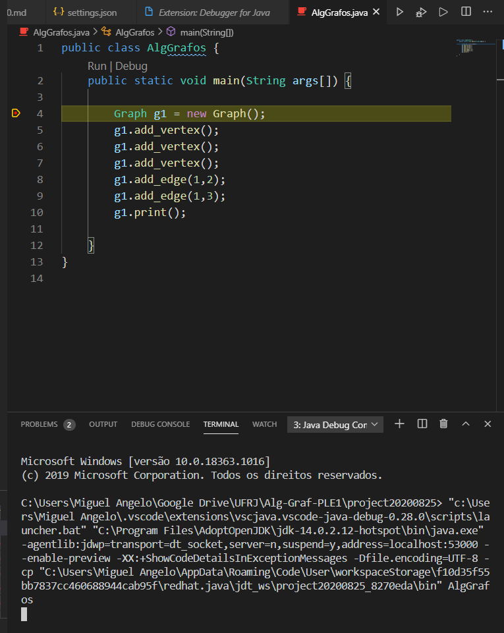504x633 pixels.
Task: Click the outlined Run Code triangle icon
Action: (443, 12)
